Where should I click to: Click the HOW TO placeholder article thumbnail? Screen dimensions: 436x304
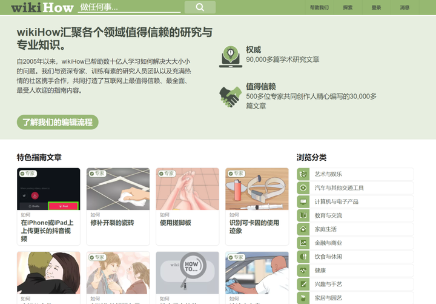(x=188, y=273)
